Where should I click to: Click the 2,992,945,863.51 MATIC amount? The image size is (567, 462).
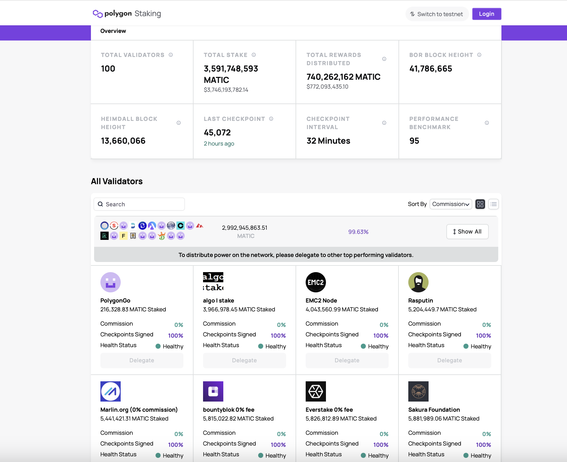coord(245,232)
